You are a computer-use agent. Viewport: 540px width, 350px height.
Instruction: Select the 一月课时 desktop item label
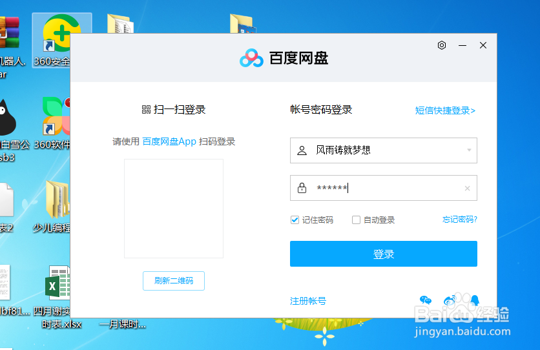[x=123, y=324]
